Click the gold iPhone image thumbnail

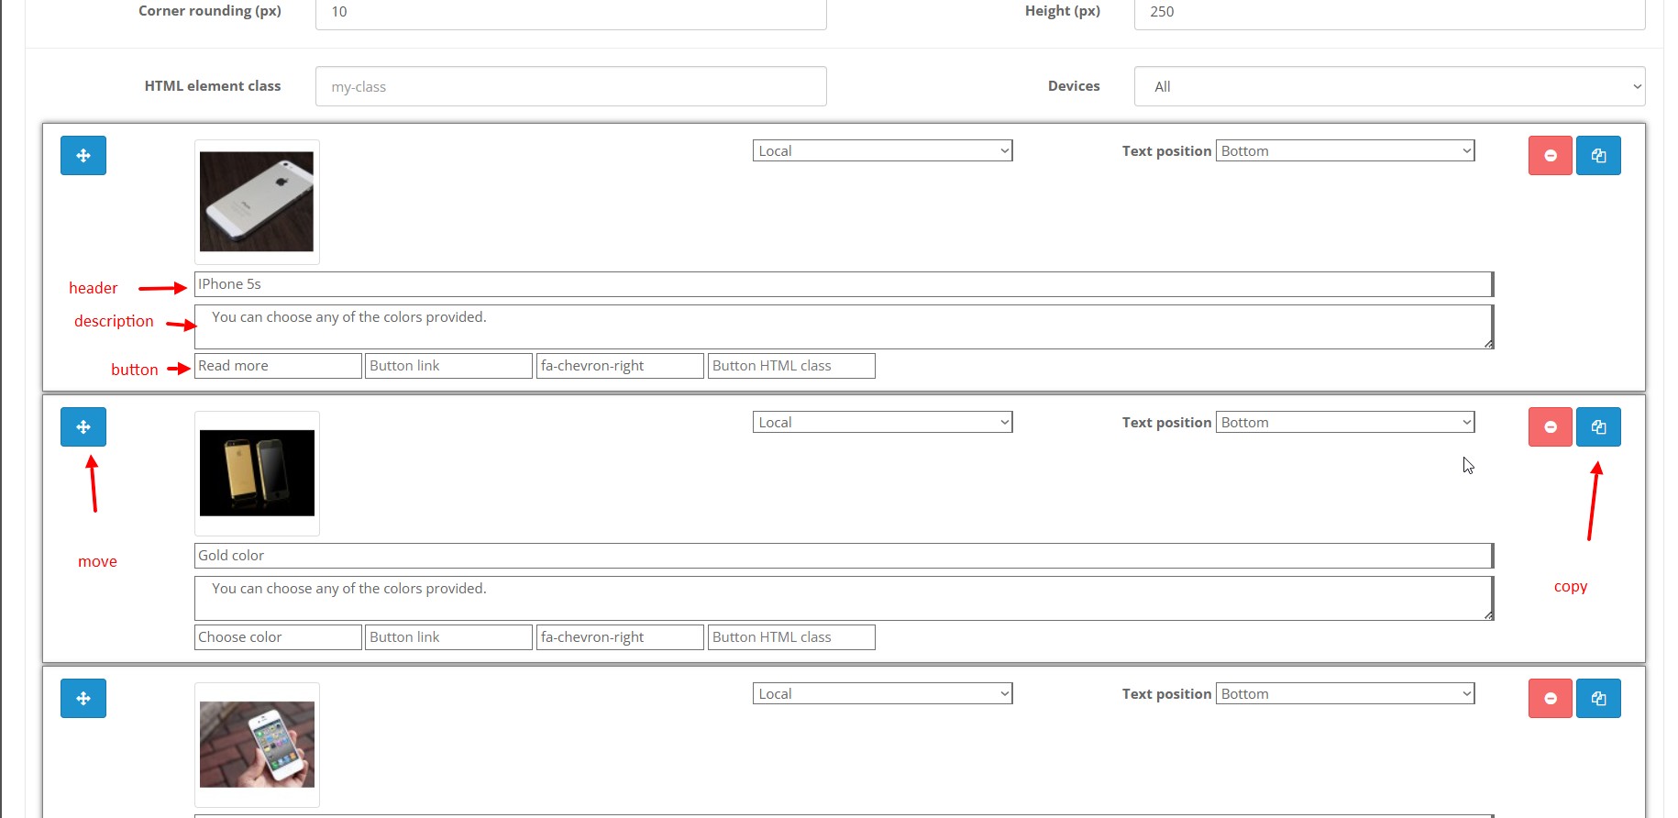pos(257,473)
